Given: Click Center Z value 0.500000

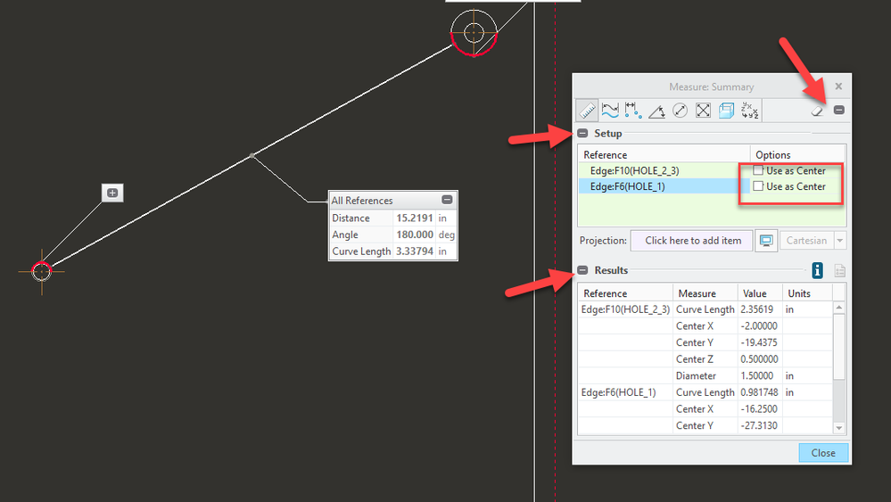Looking at the screenshot, I should (x=759, y=359).
